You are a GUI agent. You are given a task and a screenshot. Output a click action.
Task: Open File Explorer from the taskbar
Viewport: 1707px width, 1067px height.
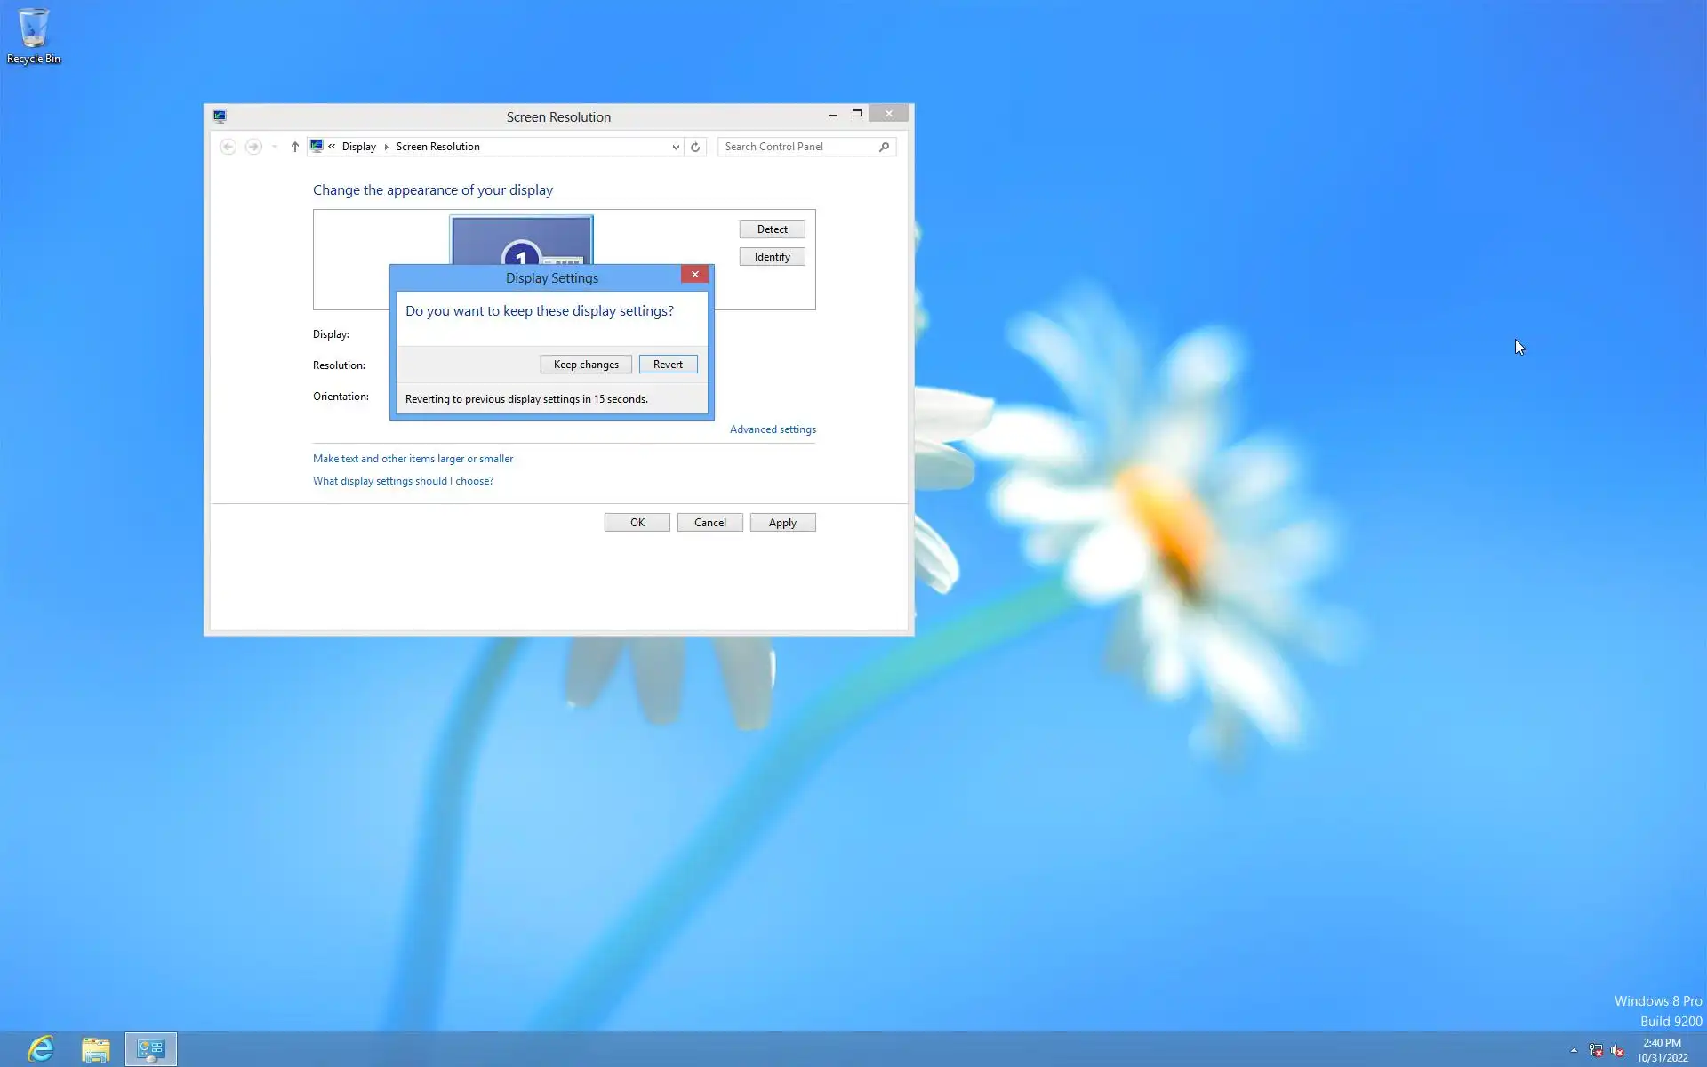click(96, 1049)
